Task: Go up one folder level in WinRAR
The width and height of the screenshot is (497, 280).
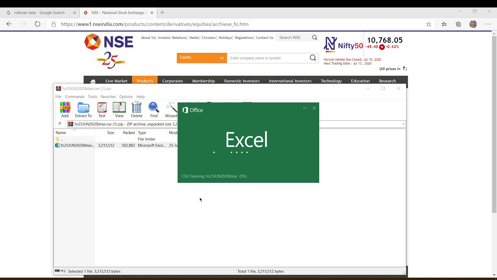Action: click(60, 124)
